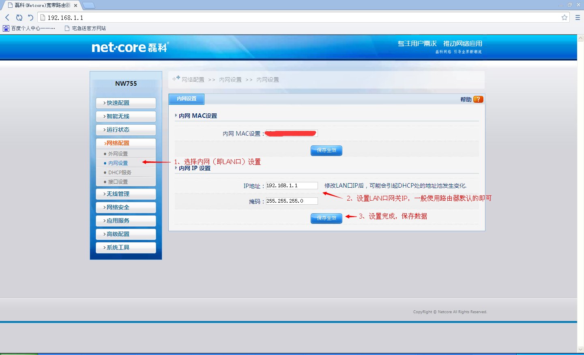584x355 pixels.
Task: Select DHCP服务 in the sidebar
Action: tap(119, 172)
